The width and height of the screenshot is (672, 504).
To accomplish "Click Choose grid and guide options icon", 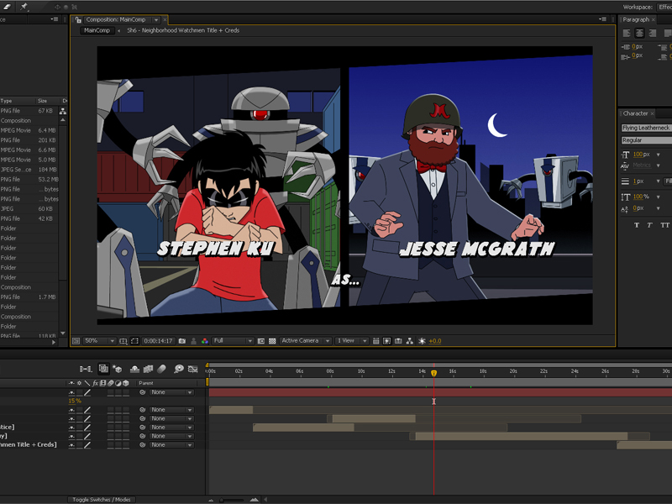I will [123, 341].
